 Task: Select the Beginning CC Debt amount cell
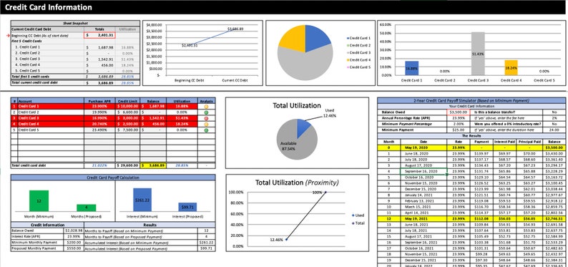pos(99,36)
